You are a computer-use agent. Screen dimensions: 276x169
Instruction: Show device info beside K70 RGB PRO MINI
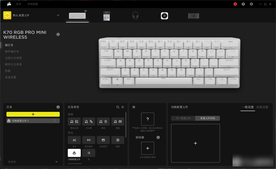tap(58, 34)
